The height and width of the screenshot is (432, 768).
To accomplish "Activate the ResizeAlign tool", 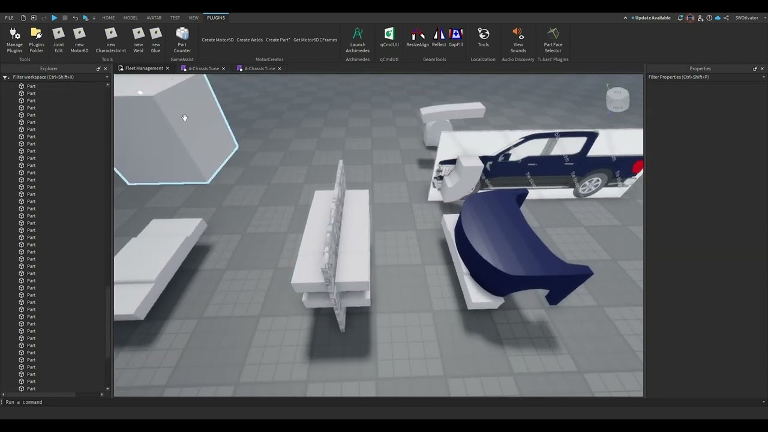I will (418, 37).
